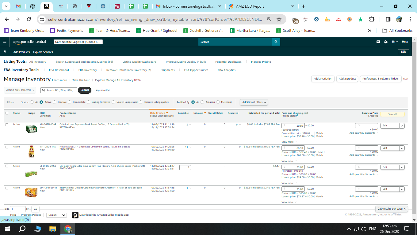Select the Incomplete status filter
Screen dimensions: 417x235
(70, 102)
